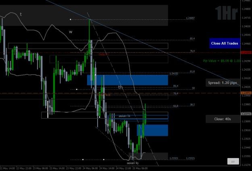Click the '50' Fibonacci retracement label
Screen dimensions: 252x171
tap(194, 88)
